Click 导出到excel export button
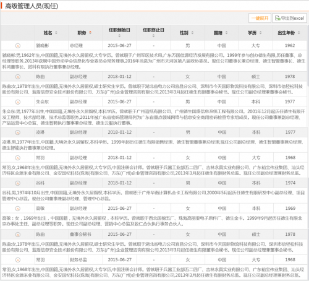Image resolution: width=309 pixels, height=281 pixels. coord(289,18)
